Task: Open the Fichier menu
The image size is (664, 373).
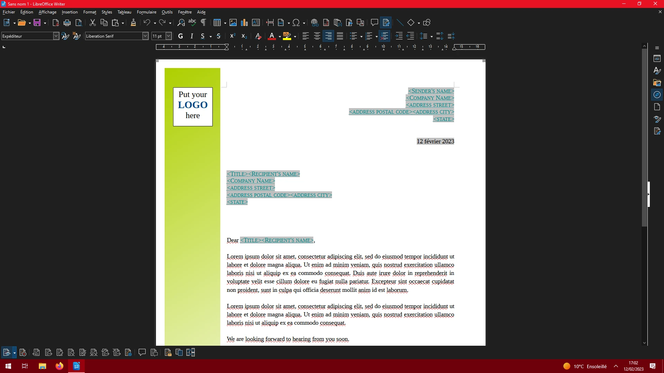Action: 9,12
